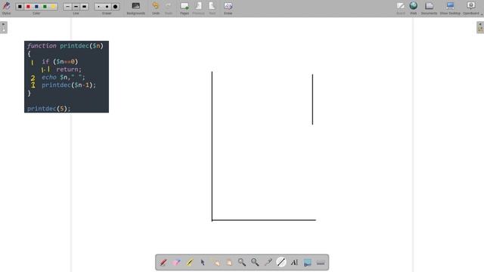
Task: Redo last action
Action: pos(168,8)
